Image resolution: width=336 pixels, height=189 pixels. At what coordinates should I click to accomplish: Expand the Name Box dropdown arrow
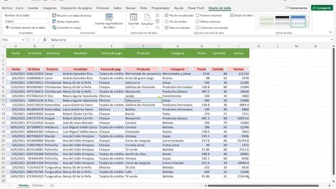23,40
